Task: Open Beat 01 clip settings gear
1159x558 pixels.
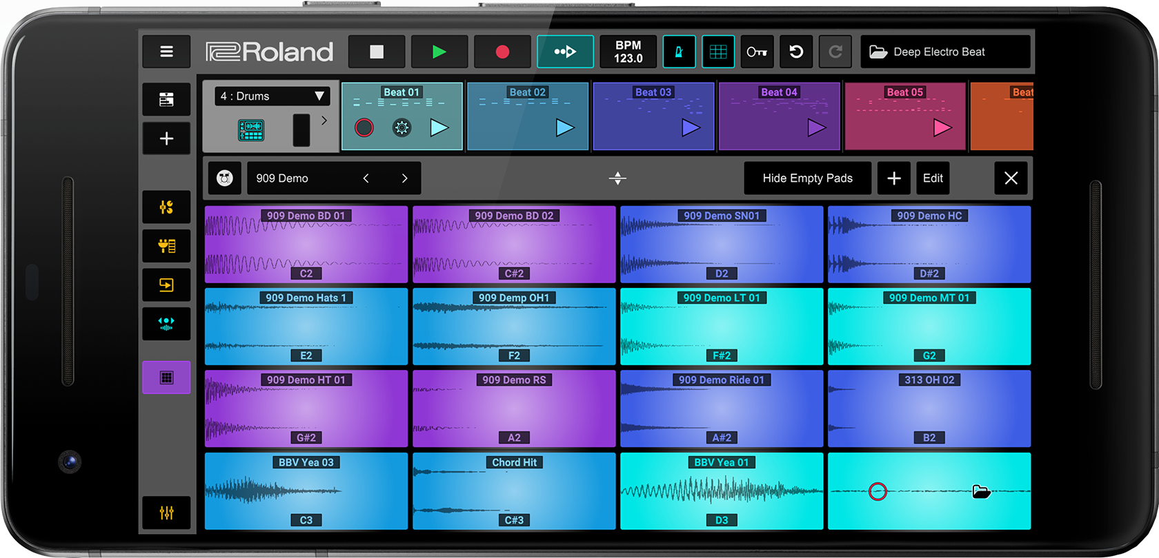Action: [402, 127]
